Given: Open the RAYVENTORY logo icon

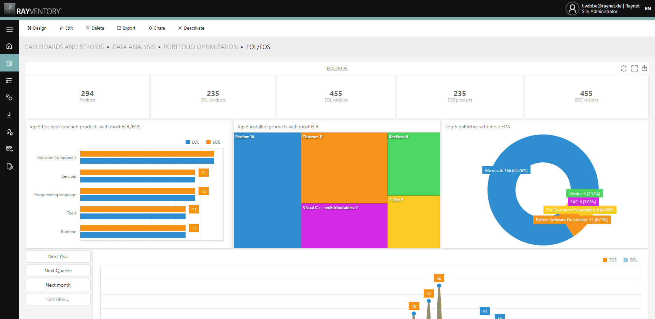Looking at the screenshot, I should pyautogui.click(x=9, y=8).
